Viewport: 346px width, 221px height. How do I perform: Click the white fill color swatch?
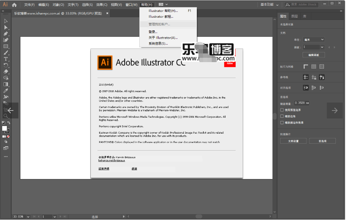(x=4, y=129)
